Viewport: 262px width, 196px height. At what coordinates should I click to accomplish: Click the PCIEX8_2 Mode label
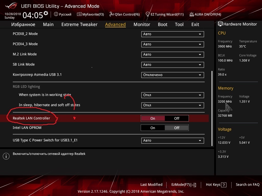(x=25, y=34)
